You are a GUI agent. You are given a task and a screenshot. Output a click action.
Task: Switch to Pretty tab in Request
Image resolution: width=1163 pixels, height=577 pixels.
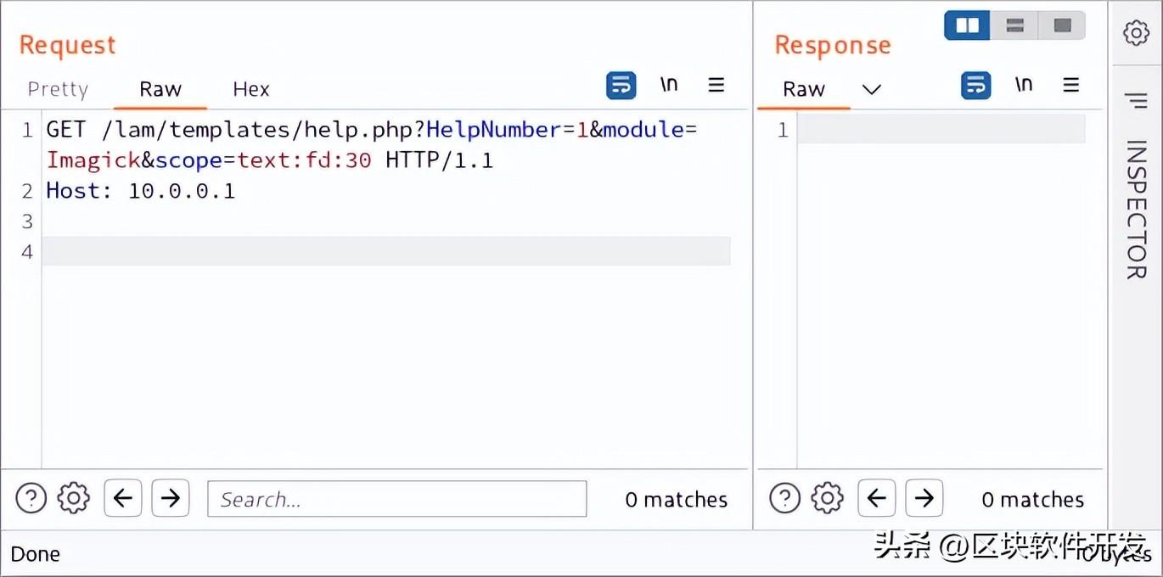(58, 89)
